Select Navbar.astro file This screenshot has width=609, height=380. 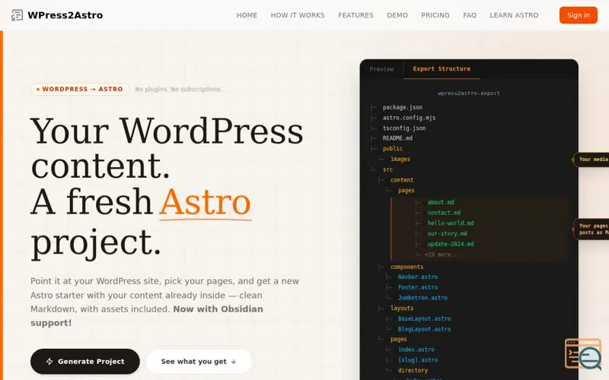coord(417,277)
